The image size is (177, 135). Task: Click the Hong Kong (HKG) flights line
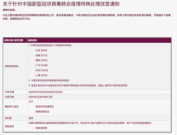(x=49, y=80)
